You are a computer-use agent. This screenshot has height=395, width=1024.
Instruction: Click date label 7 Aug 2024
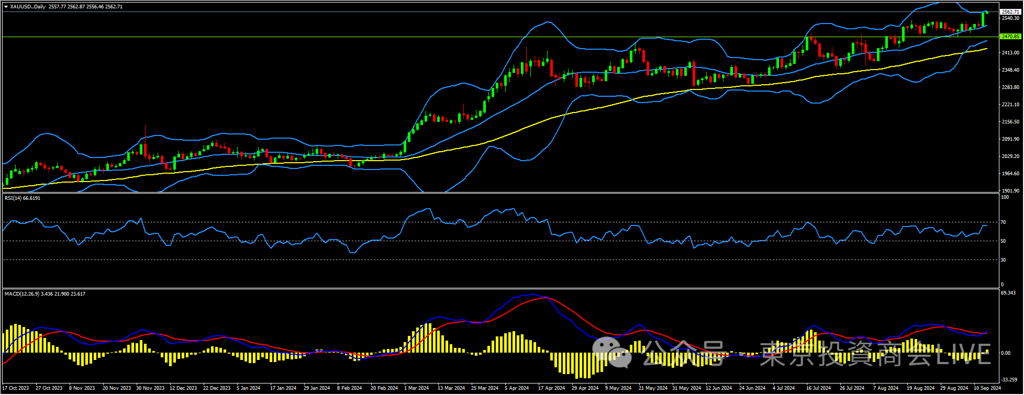coord(886,388)
